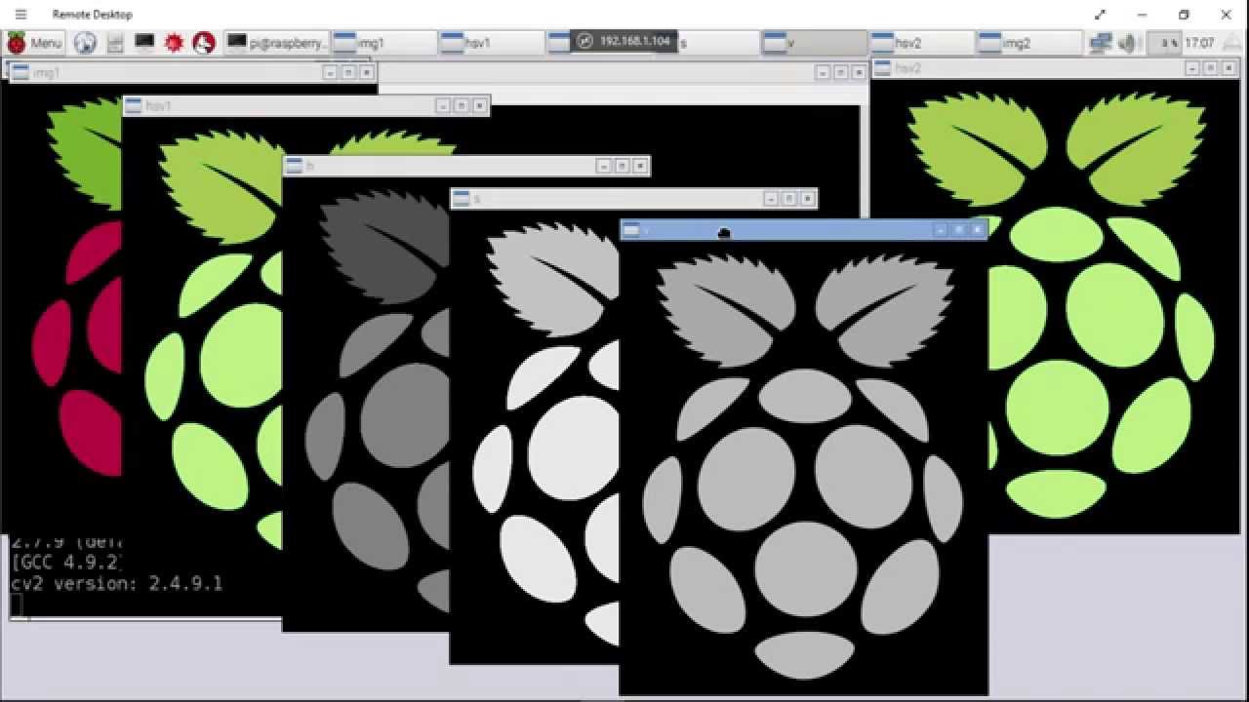Minimize the v window

click(940, 230)
